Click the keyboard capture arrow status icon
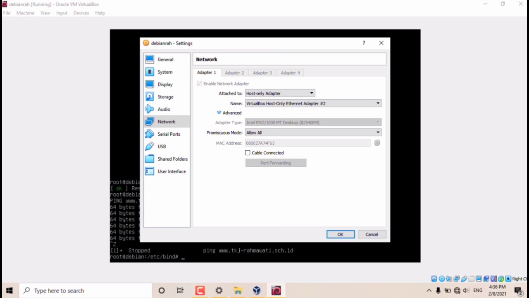This screenshot has width=529, height=298. tap(508, 279)
